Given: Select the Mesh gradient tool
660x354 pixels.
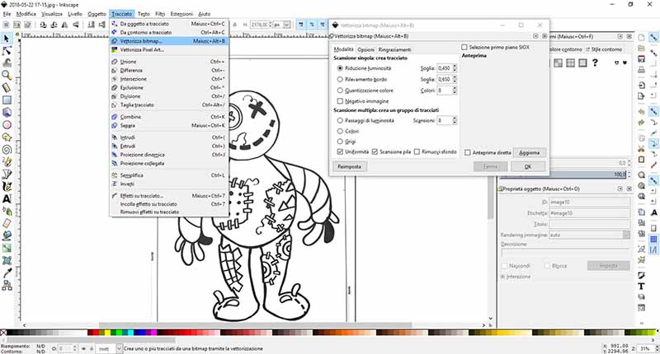Looking at the screenshot, I should pos(7,260).
